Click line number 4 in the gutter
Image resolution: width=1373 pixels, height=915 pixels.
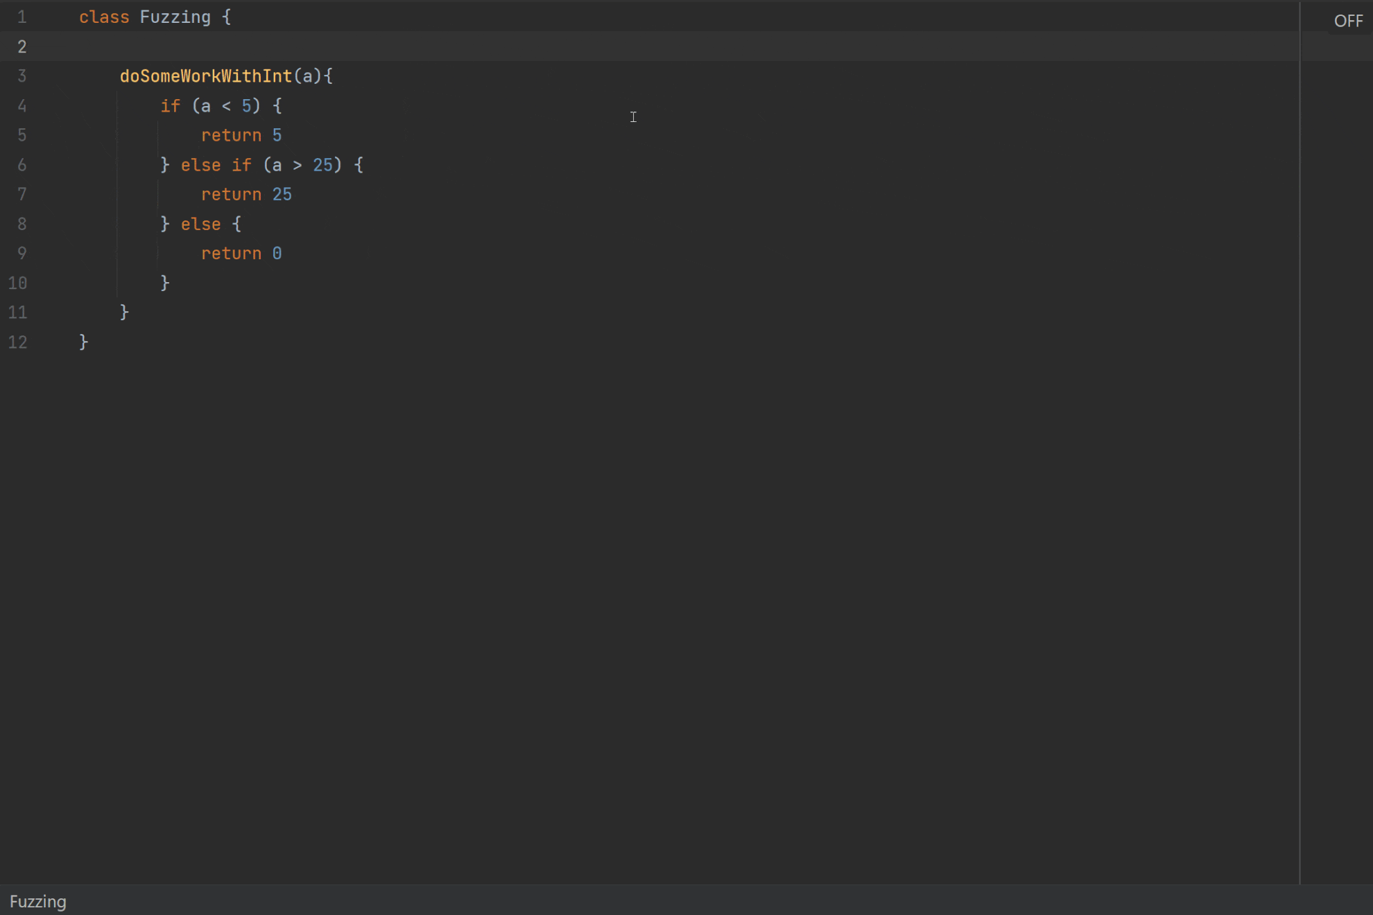coord(21,105)
